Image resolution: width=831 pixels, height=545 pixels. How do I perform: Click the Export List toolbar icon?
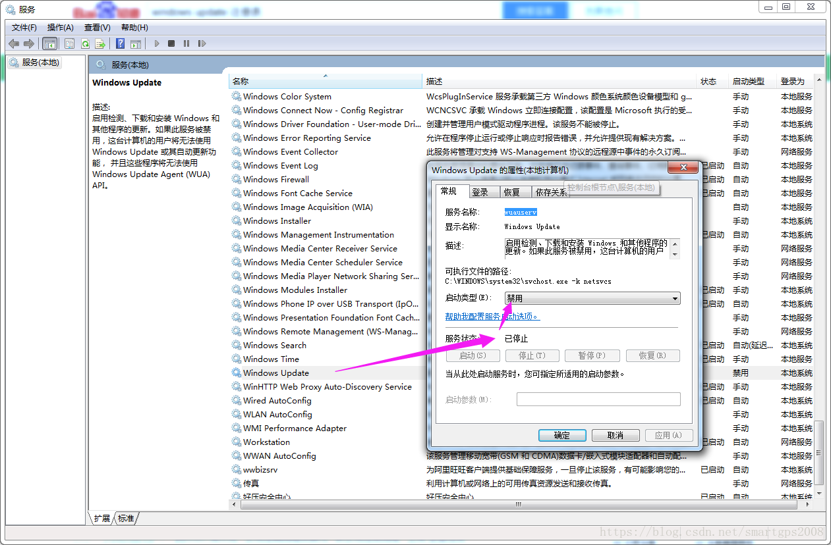(100, 43)
